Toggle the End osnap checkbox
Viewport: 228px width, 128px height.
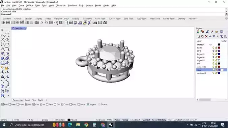pos(2,104)
